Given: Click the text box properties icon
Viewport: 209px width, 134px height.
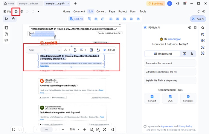Looking at the screenshot, I should pos(91,50).
